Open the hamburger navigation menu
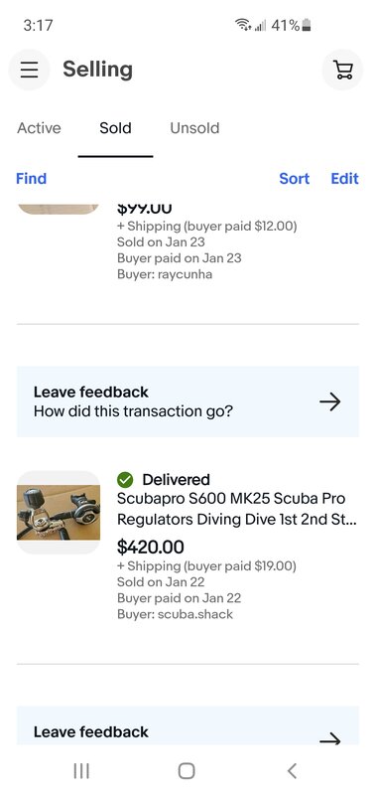Screen dimensions: 376x795 (30, 70)
